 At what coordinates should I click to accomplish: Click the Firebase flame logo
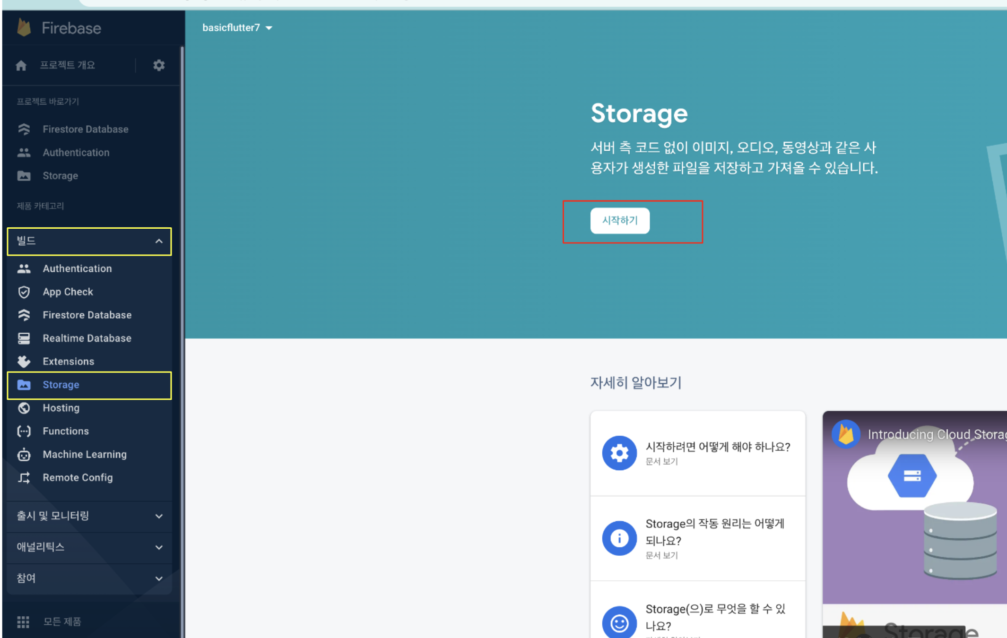click(24, 28)
